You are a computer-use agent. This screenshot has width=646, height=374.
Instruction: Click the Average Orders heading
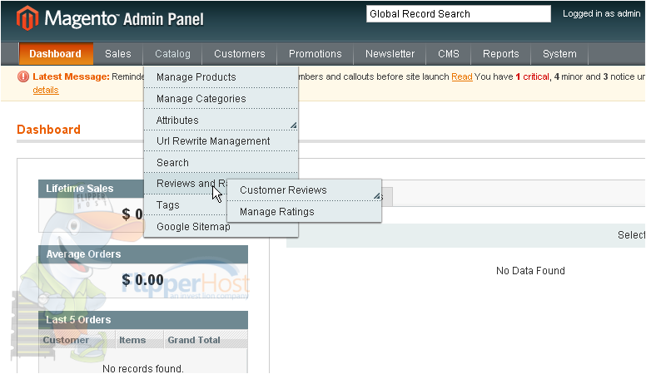(83, 254)
